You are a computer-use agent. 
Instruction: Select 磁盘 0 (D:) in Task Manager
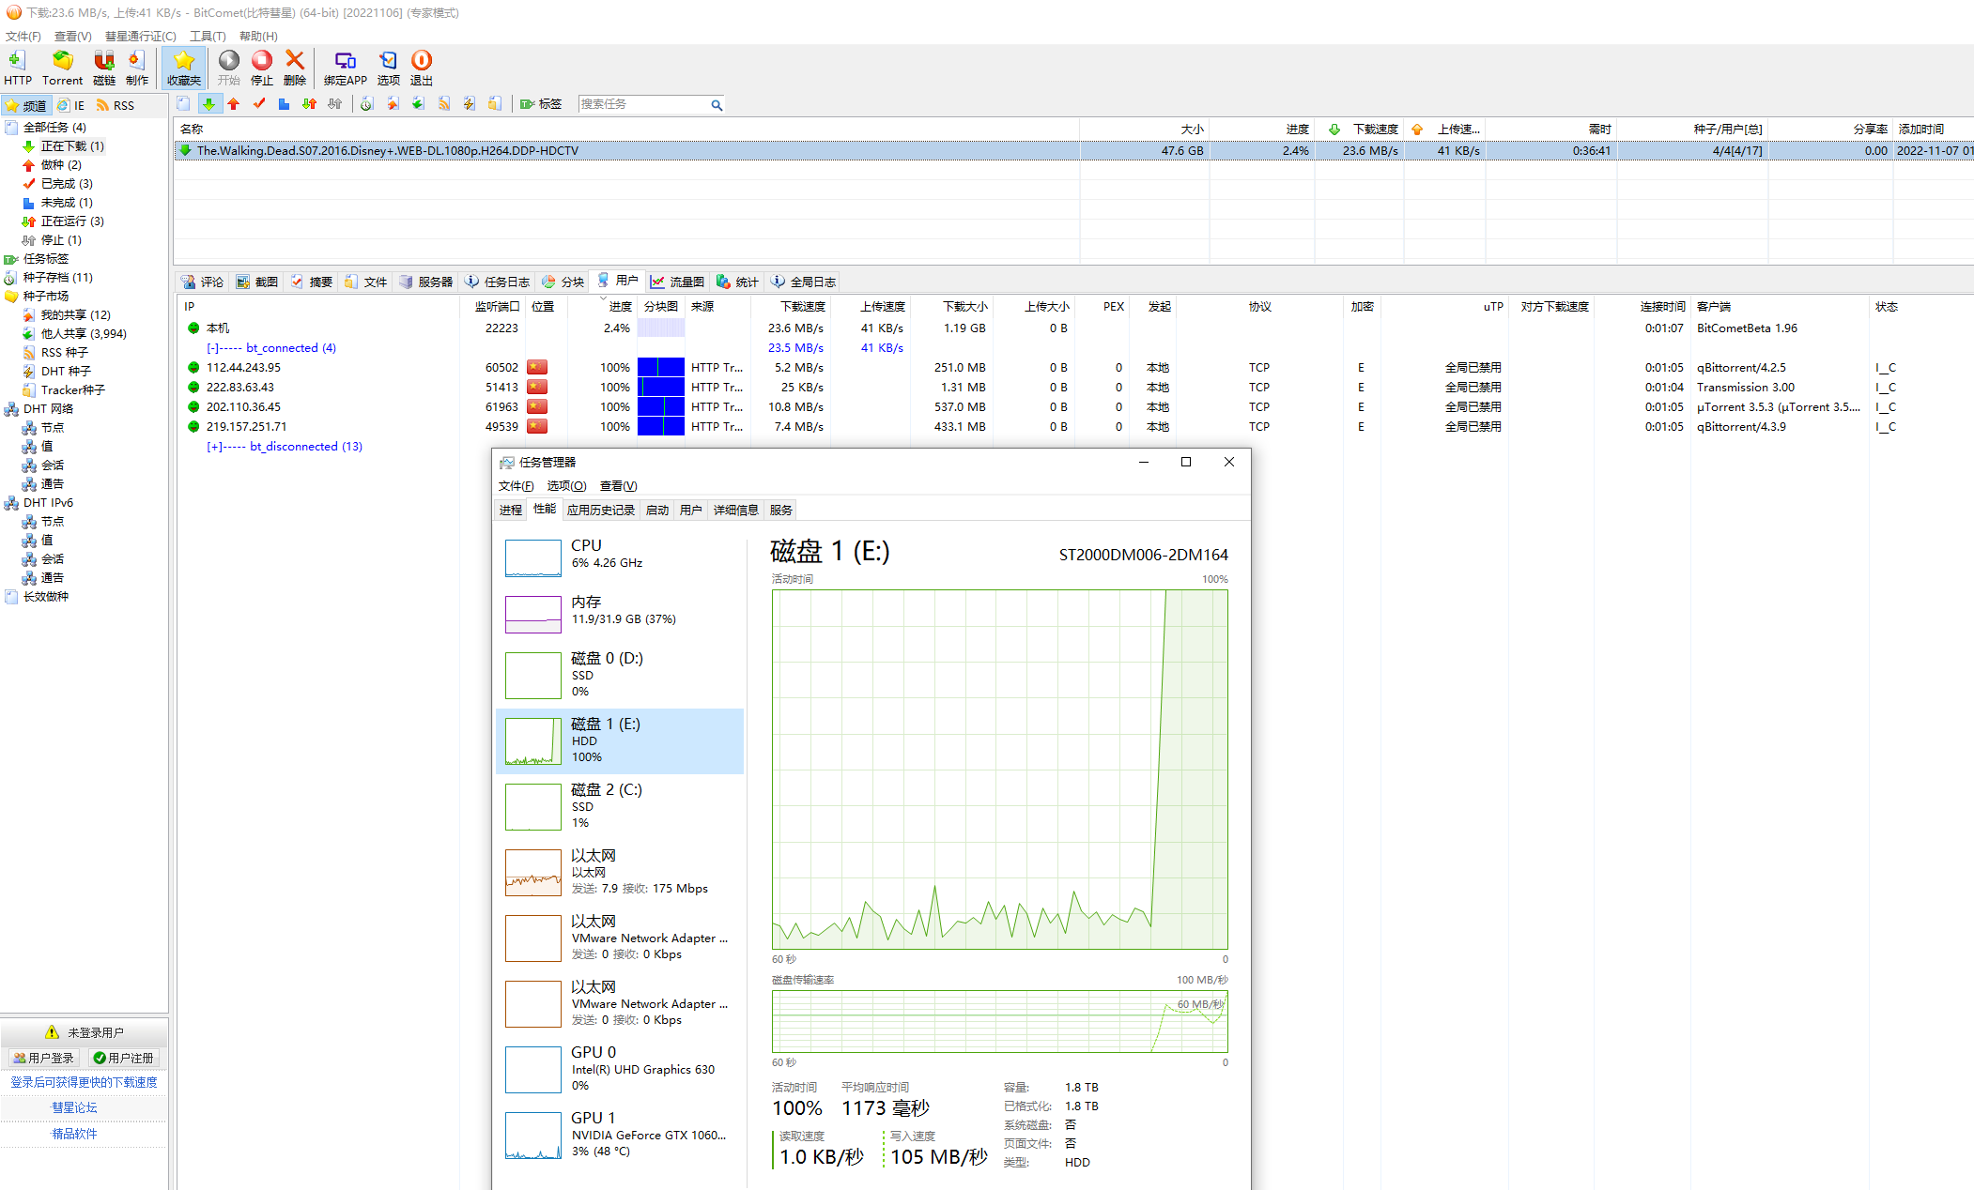click(x=620, y=676)
